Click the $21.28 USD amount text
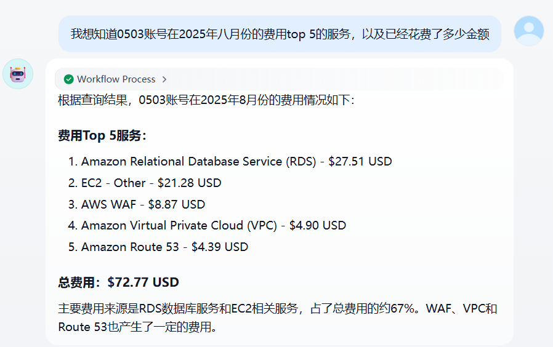The width and height of the screenshot is (553, 347). click(190, 183)
